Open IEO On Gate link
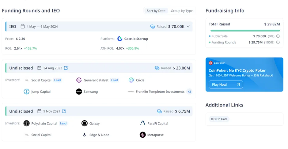The height and width of the screenshot is (149, 288). (219, 119)
